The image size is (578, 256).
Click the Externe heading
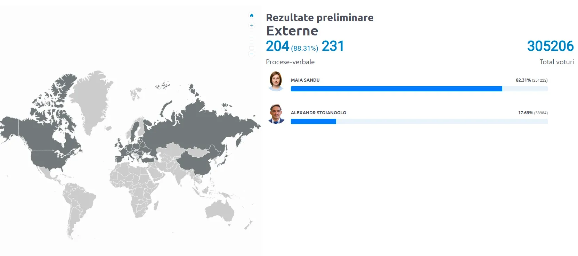(x=292, y=31)
